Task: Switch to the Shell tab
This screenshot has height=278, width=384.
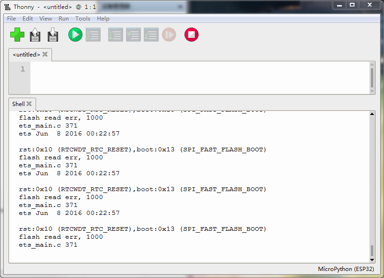Action: [18, 104]
